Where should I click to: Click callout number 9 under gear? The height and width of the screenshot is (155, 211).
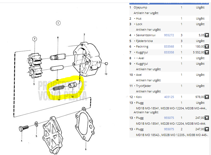coord(34,84)
